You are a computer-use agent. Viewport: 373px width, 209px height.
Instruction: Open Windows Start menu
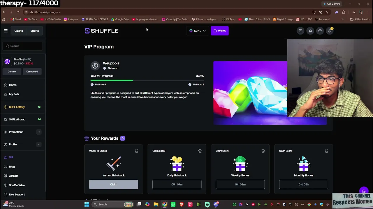87,204
